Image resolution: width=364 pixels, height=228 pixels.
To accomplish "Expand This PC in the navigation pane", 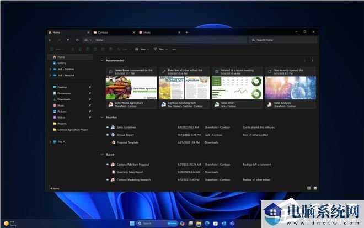I will [x=50, y=142].
